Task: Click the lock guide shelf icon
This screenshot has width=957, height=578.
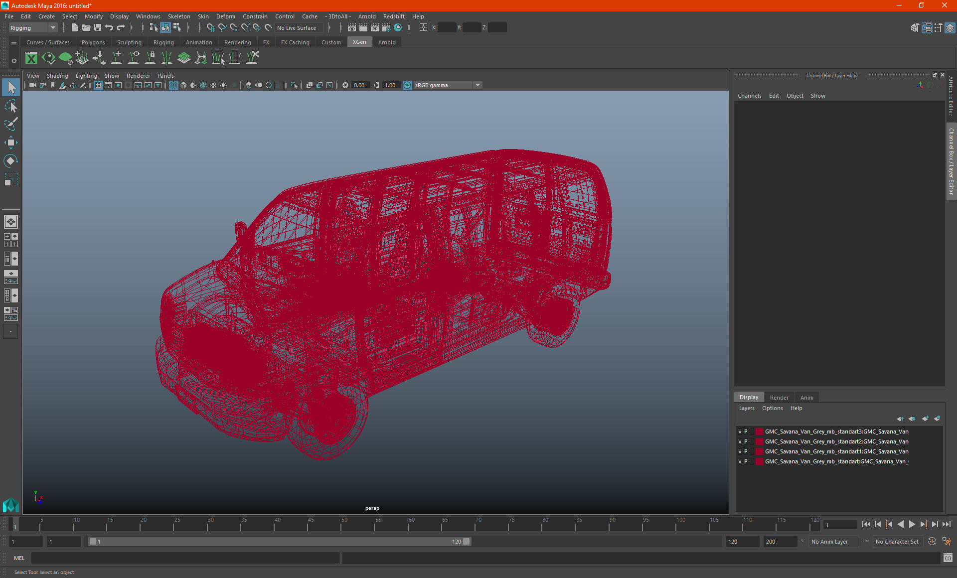Action: [x=150, y=58]
